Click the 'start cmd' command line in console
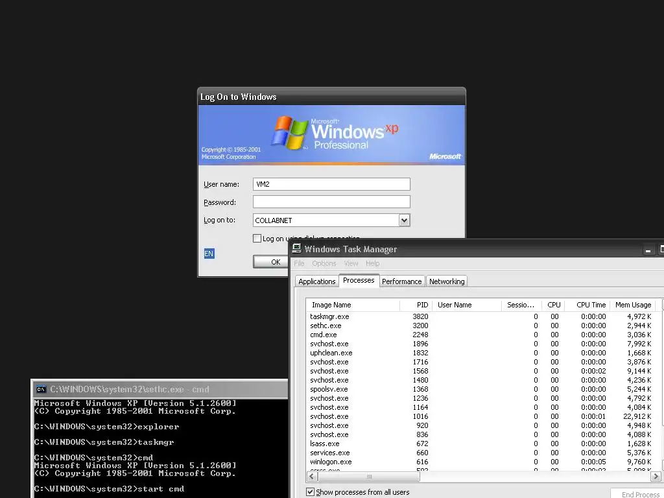Viewport: 664px width, 498px height. click(109, 489)
